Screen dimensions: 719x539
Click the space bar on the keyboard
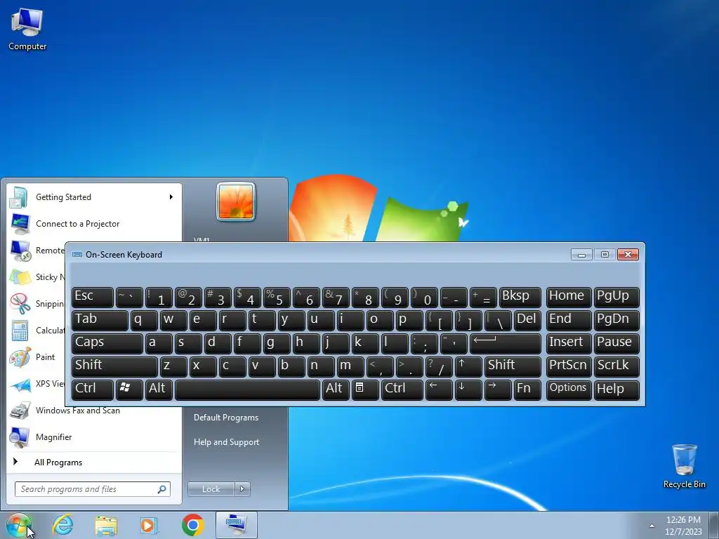248,390
